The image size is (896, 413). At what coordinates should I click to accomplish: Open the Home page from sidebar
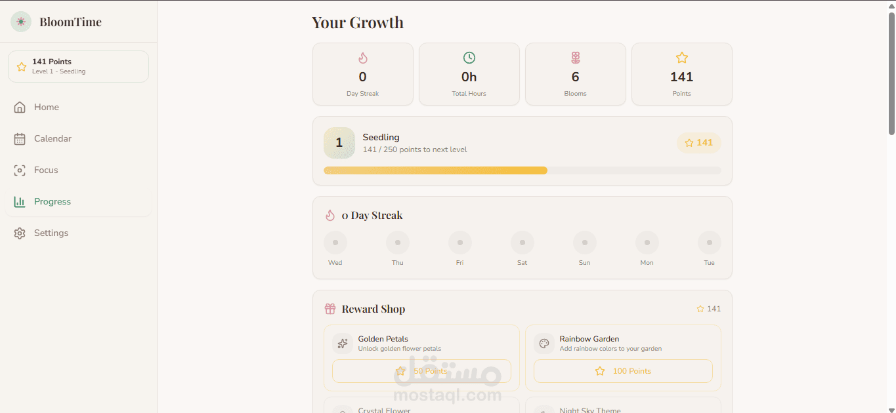pos(46,108)
